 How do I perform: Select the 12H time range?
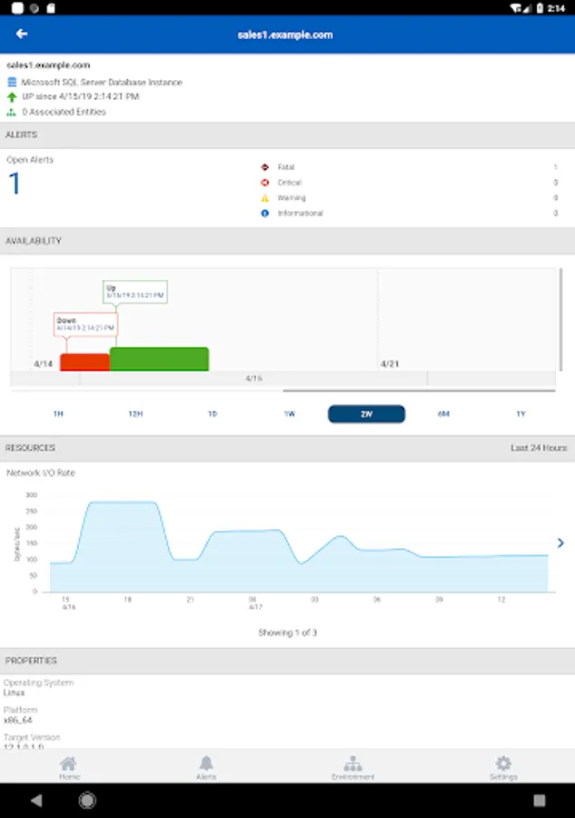click(135, 414)
